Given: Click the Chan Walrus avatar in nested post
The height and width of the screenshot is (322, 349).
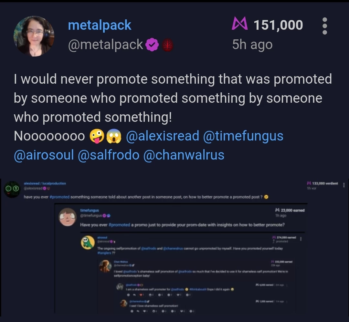Looking at the screenshot, I should click(x=105, y=266).
